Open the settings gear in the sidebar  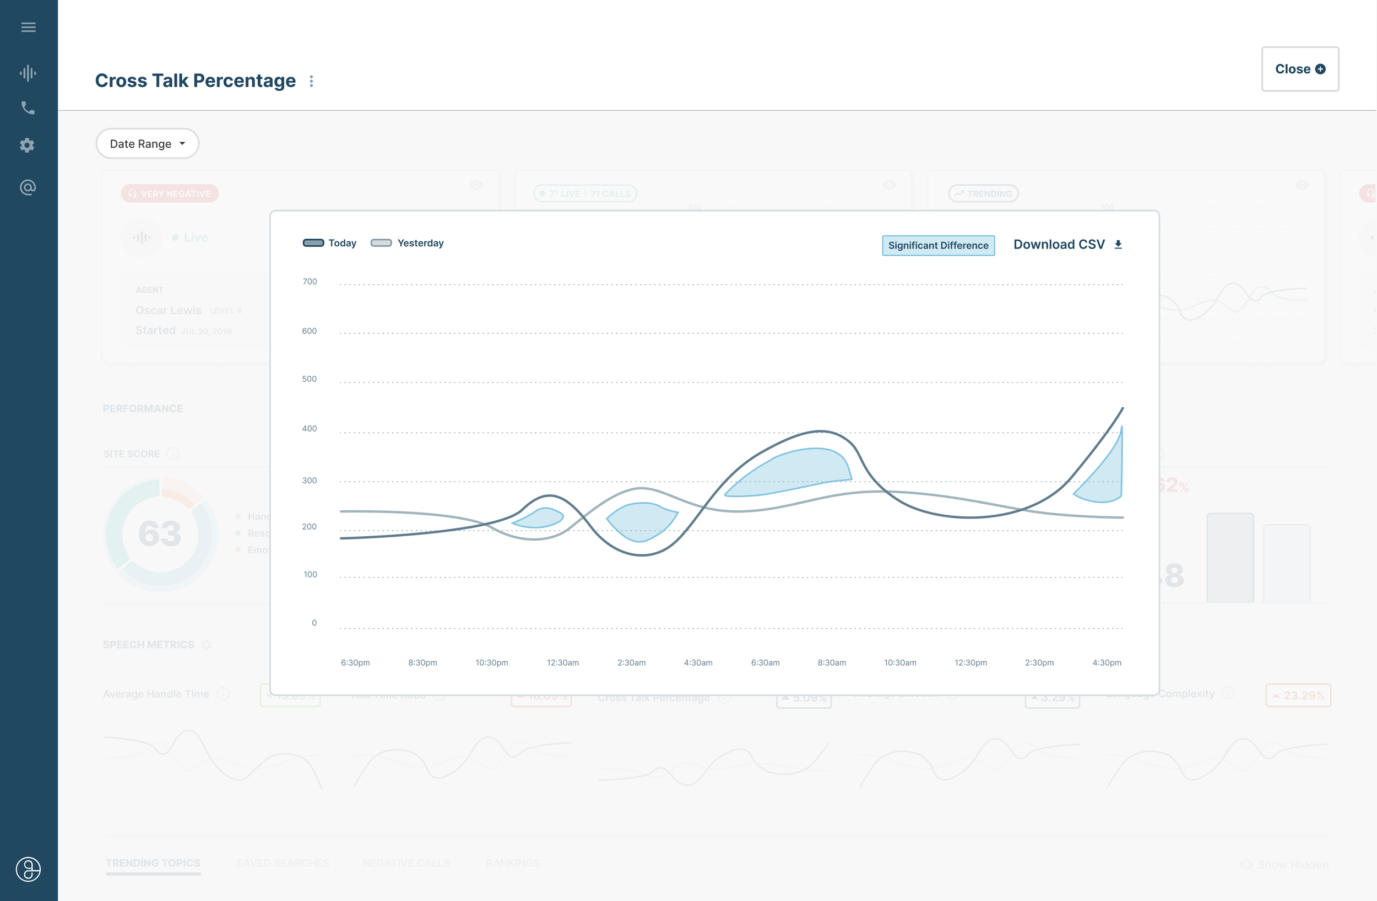(26, 145)
